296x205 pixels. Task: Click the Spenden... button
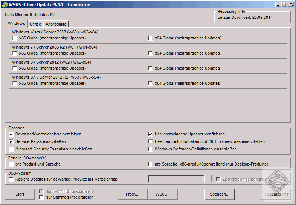(219, 194)
